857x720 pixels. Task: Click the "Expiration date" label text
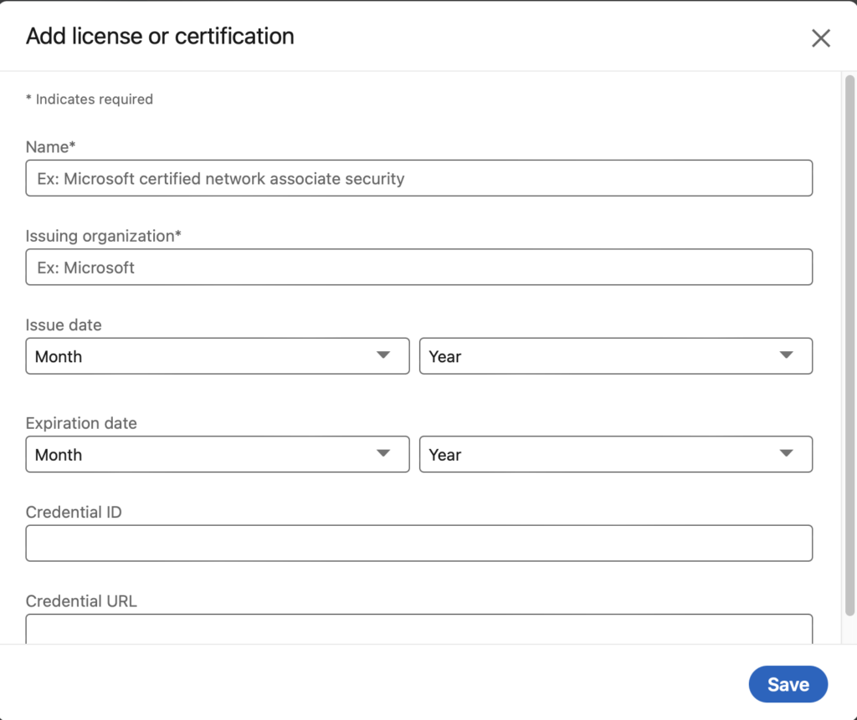coord(81,423)
